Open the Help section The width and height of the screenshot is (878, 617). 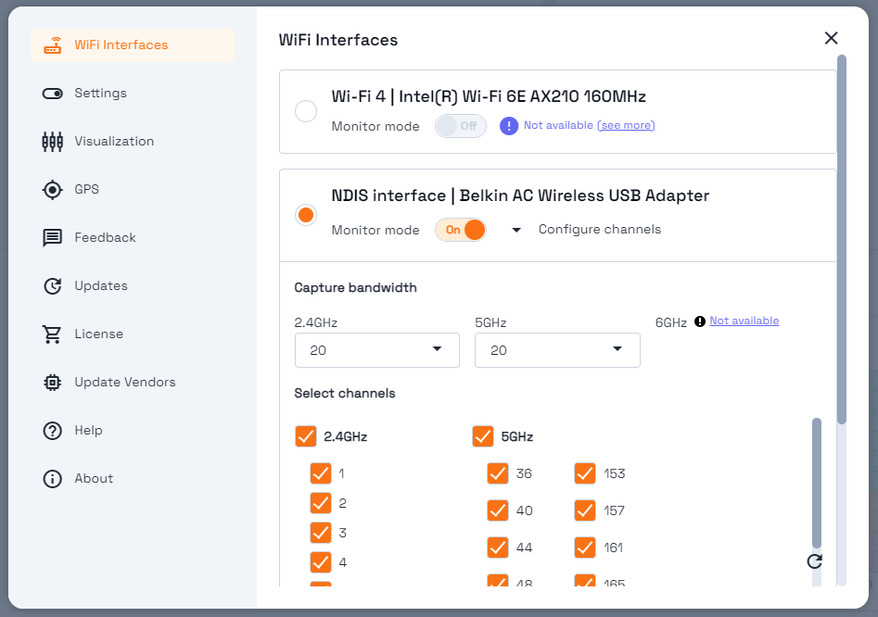coord(133,430)
